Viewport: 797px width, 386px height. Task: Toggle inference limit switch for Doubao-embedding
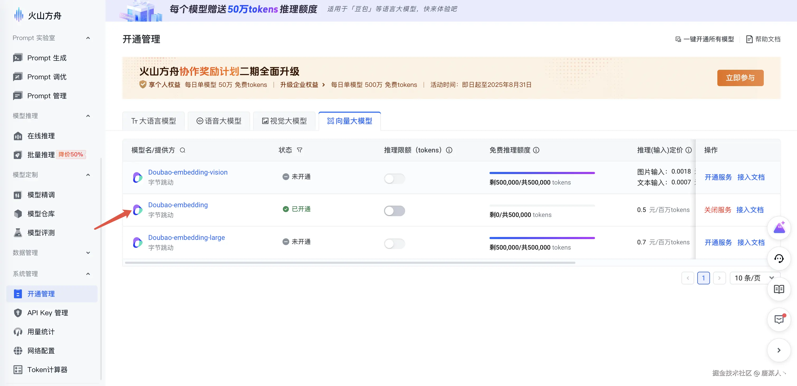[x=394, y=211]
